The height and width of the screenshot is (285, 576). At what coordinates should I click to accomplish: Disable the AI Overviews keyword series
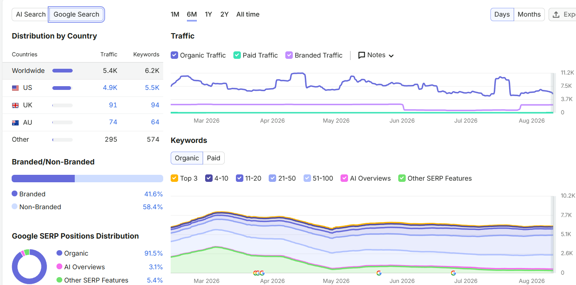pos(344,178)
